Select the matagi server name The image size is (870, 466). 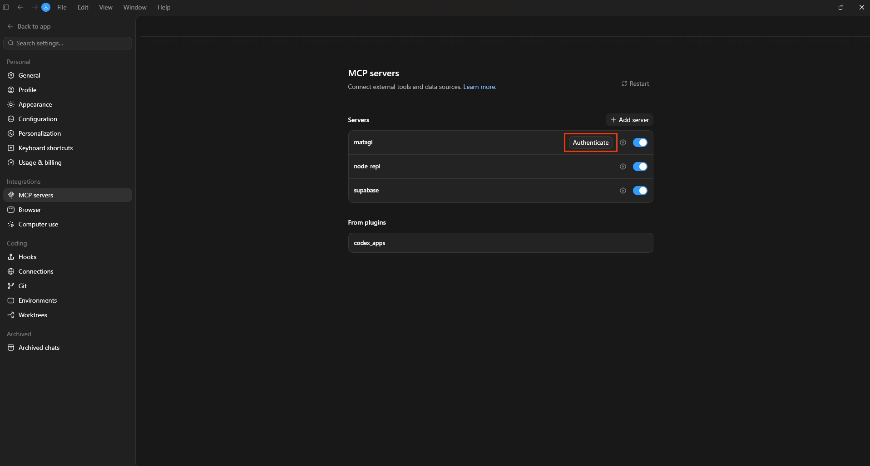pyautogui.click(x=363, y=142)
